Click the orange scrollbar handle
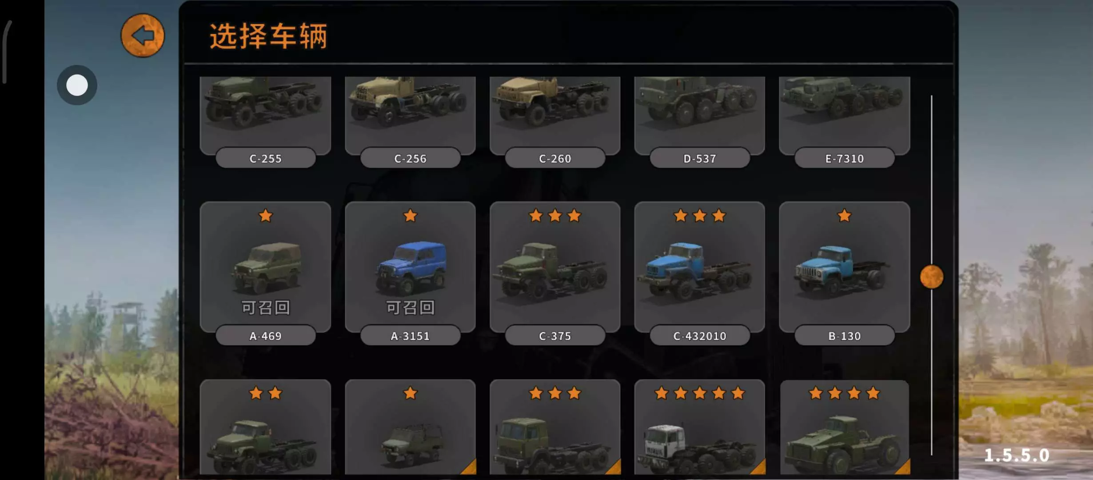This screenshot has width=1093, height=480. pos(932,277)
